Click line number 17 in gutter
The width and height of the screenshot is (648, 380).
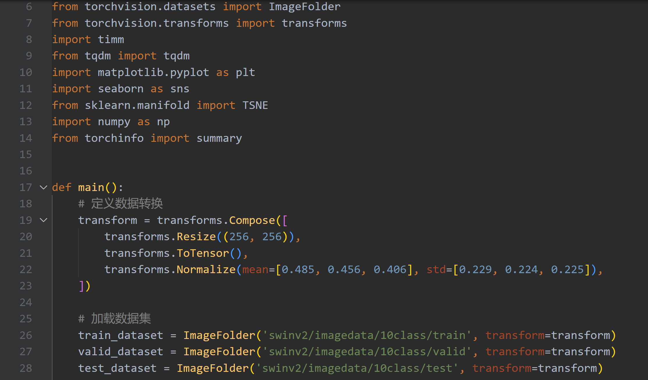coord(26,187)
